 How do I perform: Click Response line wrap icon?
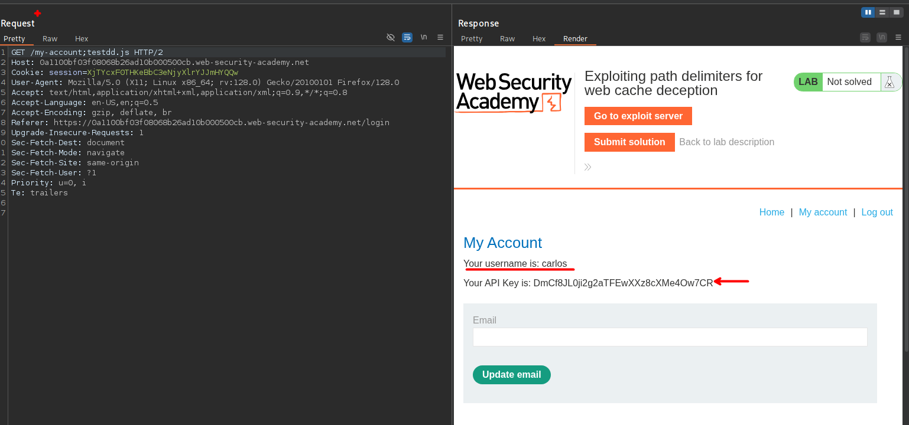865,37
